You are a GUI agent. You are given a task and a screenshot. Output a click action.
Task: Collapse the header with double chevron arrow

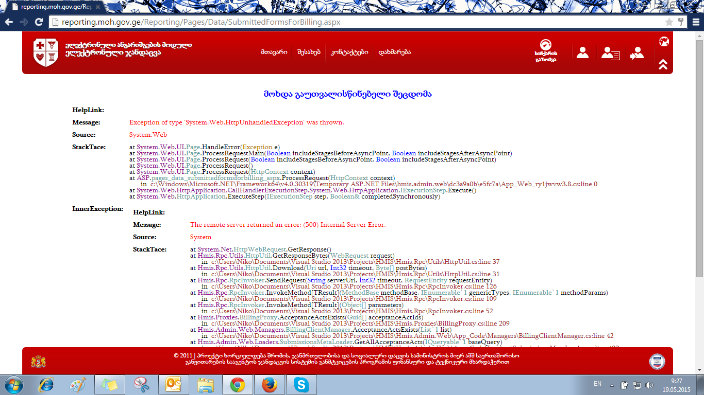pyautogui.click(x=663, y=64)
